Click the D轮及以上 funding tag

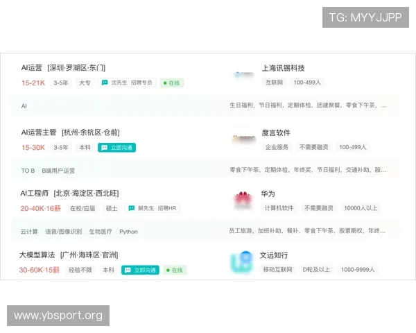[x=316, y=270]
